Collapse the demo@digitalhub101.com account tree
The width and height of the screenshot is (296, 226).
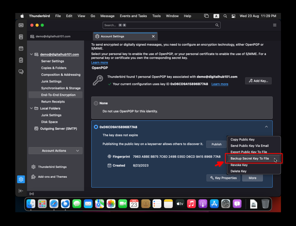tap(31, 54)
